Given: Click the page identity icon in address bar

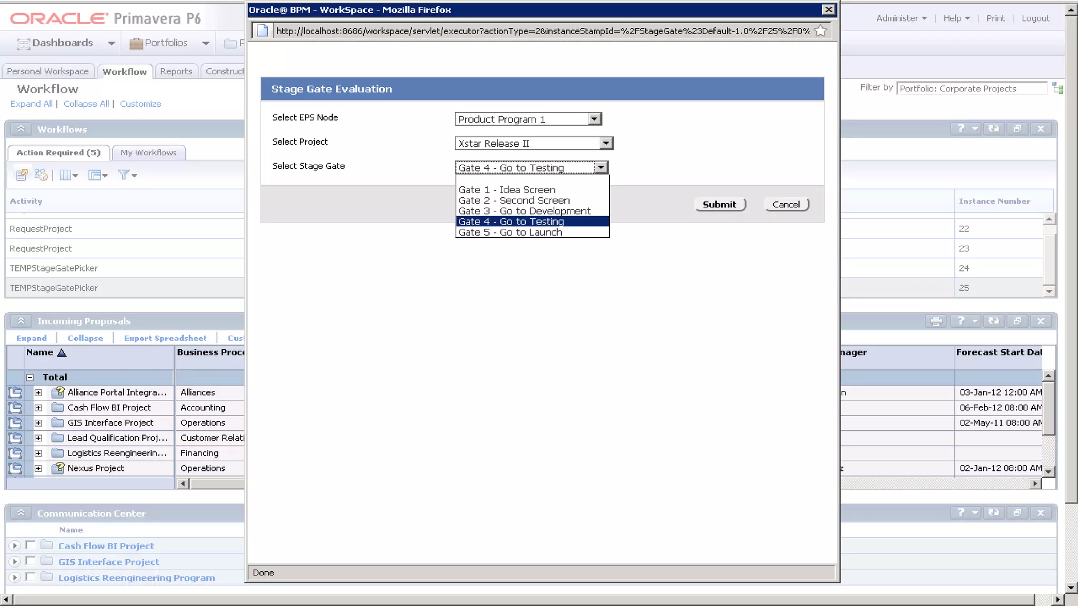Looking at the screenshot, I should tap(262, 31).
